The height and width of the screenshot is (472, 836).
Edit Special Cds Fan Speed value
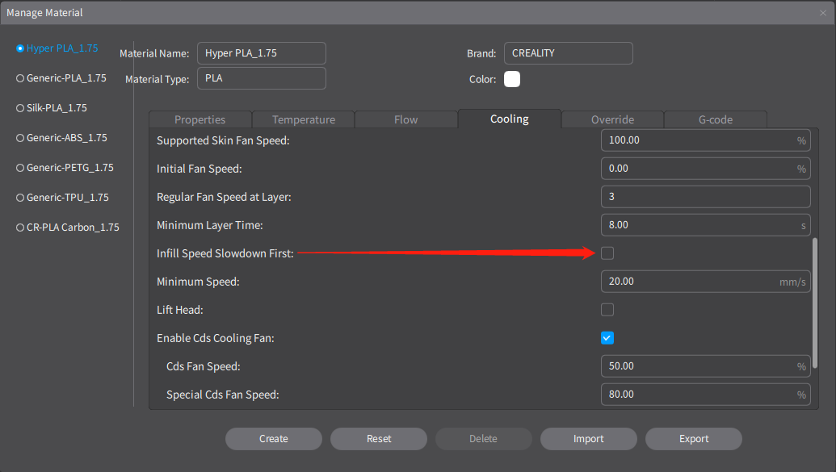pos(705,395)
